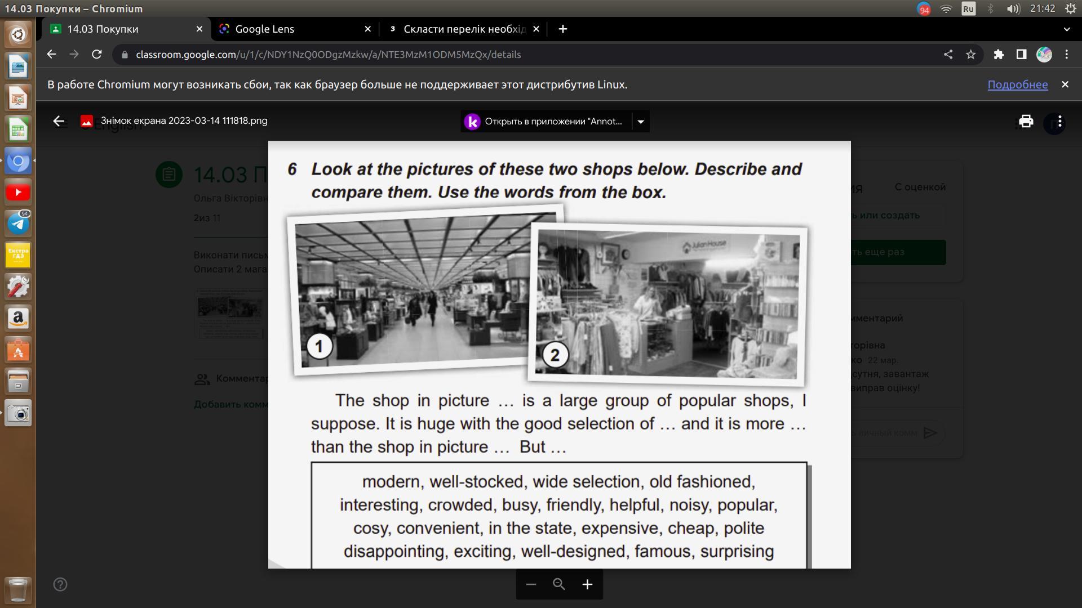This screenshot has width=1082, height=608.
Task: Open the clock 21:42 in top panel
Action: coord(1042,8)
